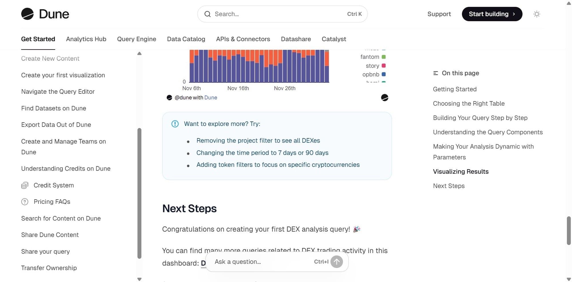Toggle the story series in chart legend
Screen dimensions: 572x282
coord(372,66)
